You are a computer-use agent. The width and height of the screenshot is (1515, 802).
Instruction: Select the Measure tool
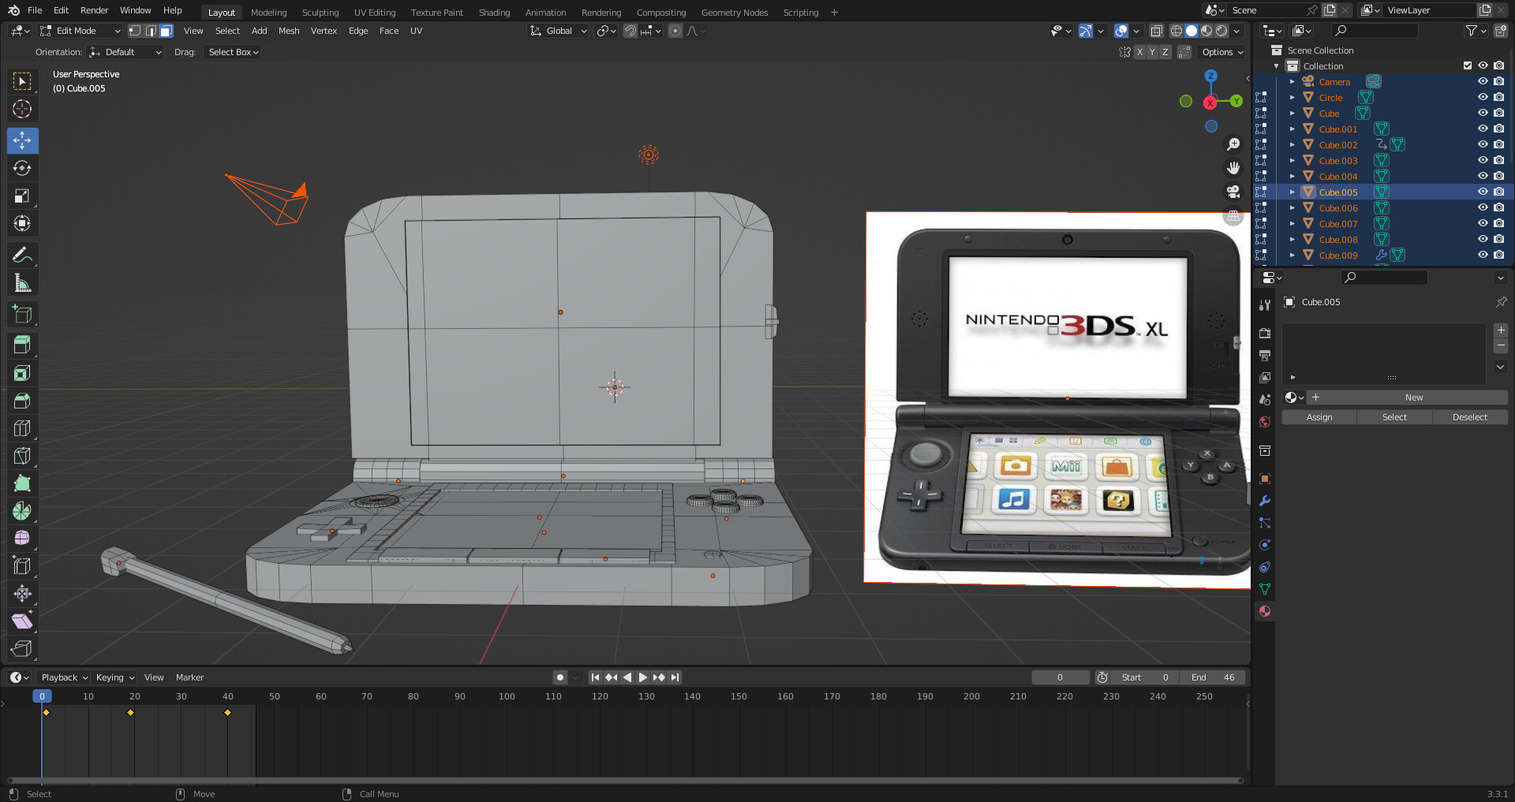[22, 282]
